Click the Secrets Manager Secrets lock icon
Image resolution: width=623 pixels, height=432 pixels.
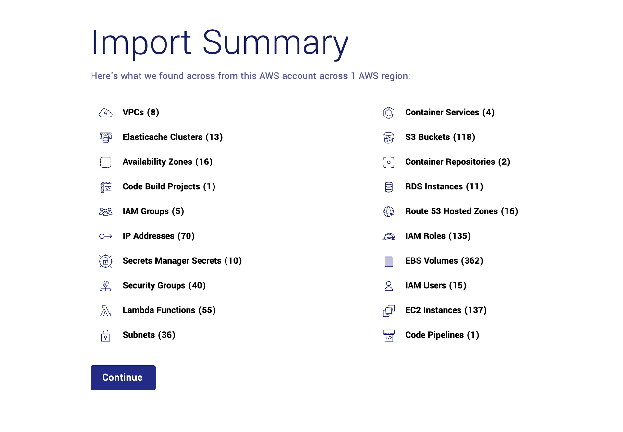[x=105, y=261]
